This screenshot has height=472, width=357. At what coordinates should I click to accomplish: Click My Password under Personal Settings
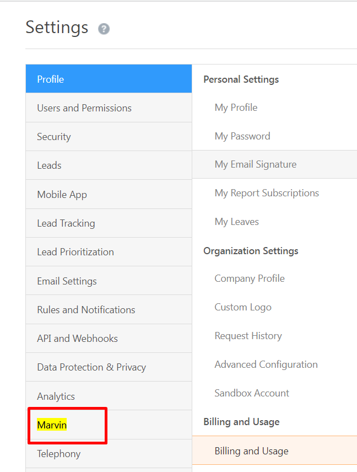click(x=242, y=136)
